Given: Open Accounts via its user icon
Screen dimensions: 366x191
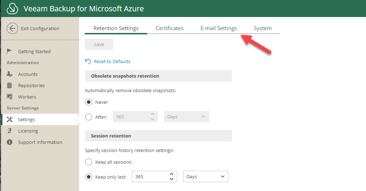Looking at the screenshot, I should 10,74.
